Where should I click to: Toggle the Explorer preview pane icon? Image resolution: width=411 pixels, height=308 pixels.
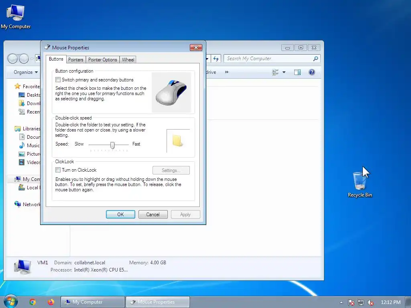coord(297,72)
